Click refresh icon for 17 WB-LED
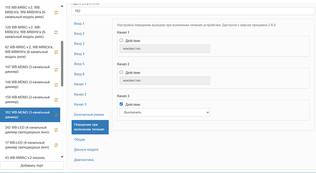The image size is (316, 173). tap(56, 145)
